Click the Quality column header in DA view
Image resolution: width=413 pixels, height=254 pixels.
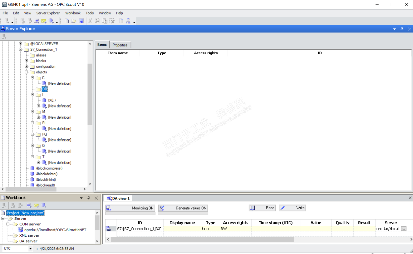pos(343,223)
